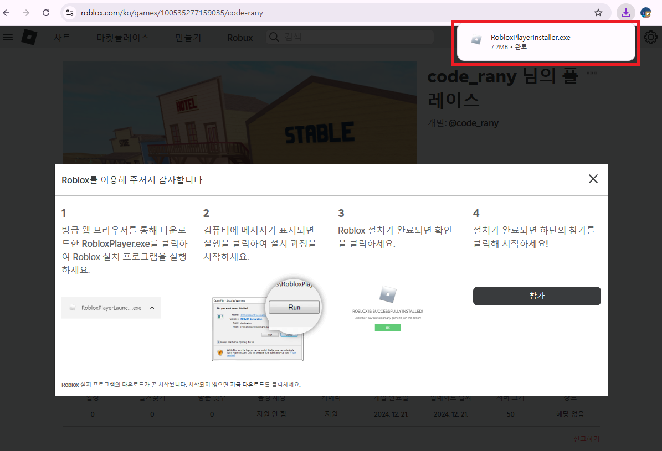The height and width of the screenshot is (451, 662).
Task: Open the browser downloads icon
Action: [625, 13]
